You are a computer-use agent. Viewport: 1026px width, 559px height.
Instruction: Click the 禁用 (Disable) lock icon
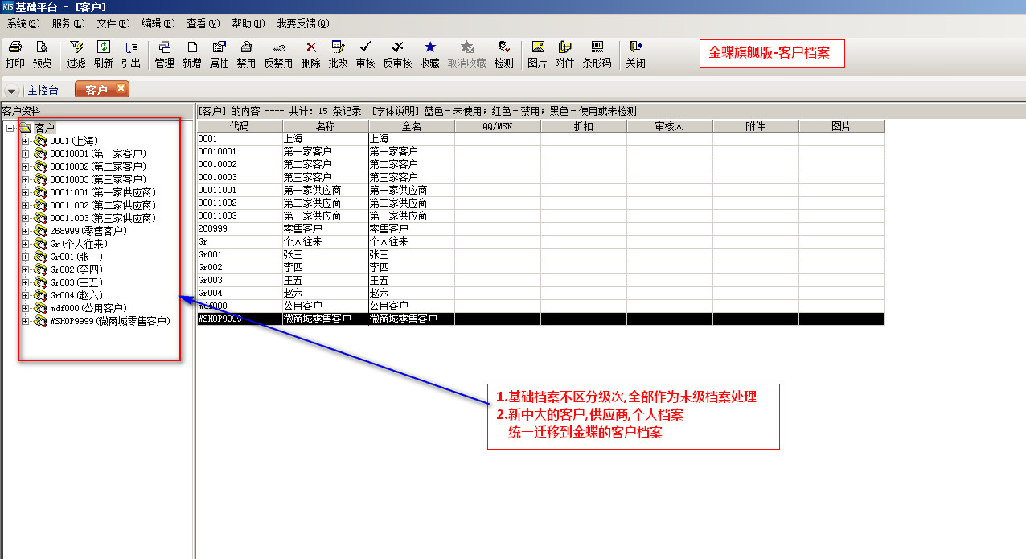click(x=246, y=54)
